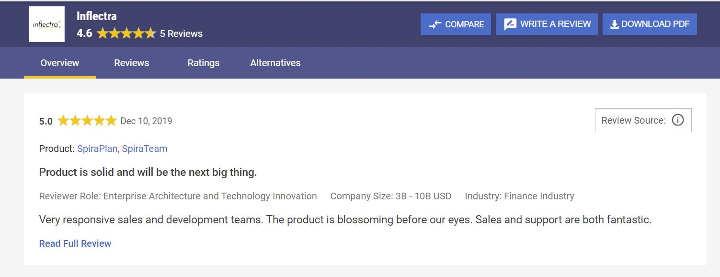Click the Download PDF arrow icon
720x277 pixels.
[614, 24]
